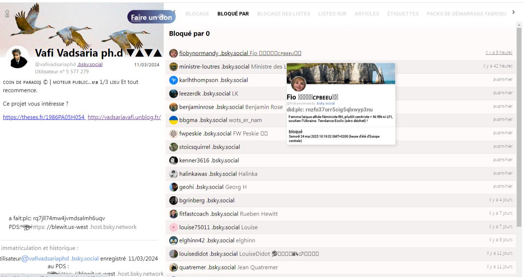Open louisedidot avatar icon
The image size is (524, 277).
(174, 254)
